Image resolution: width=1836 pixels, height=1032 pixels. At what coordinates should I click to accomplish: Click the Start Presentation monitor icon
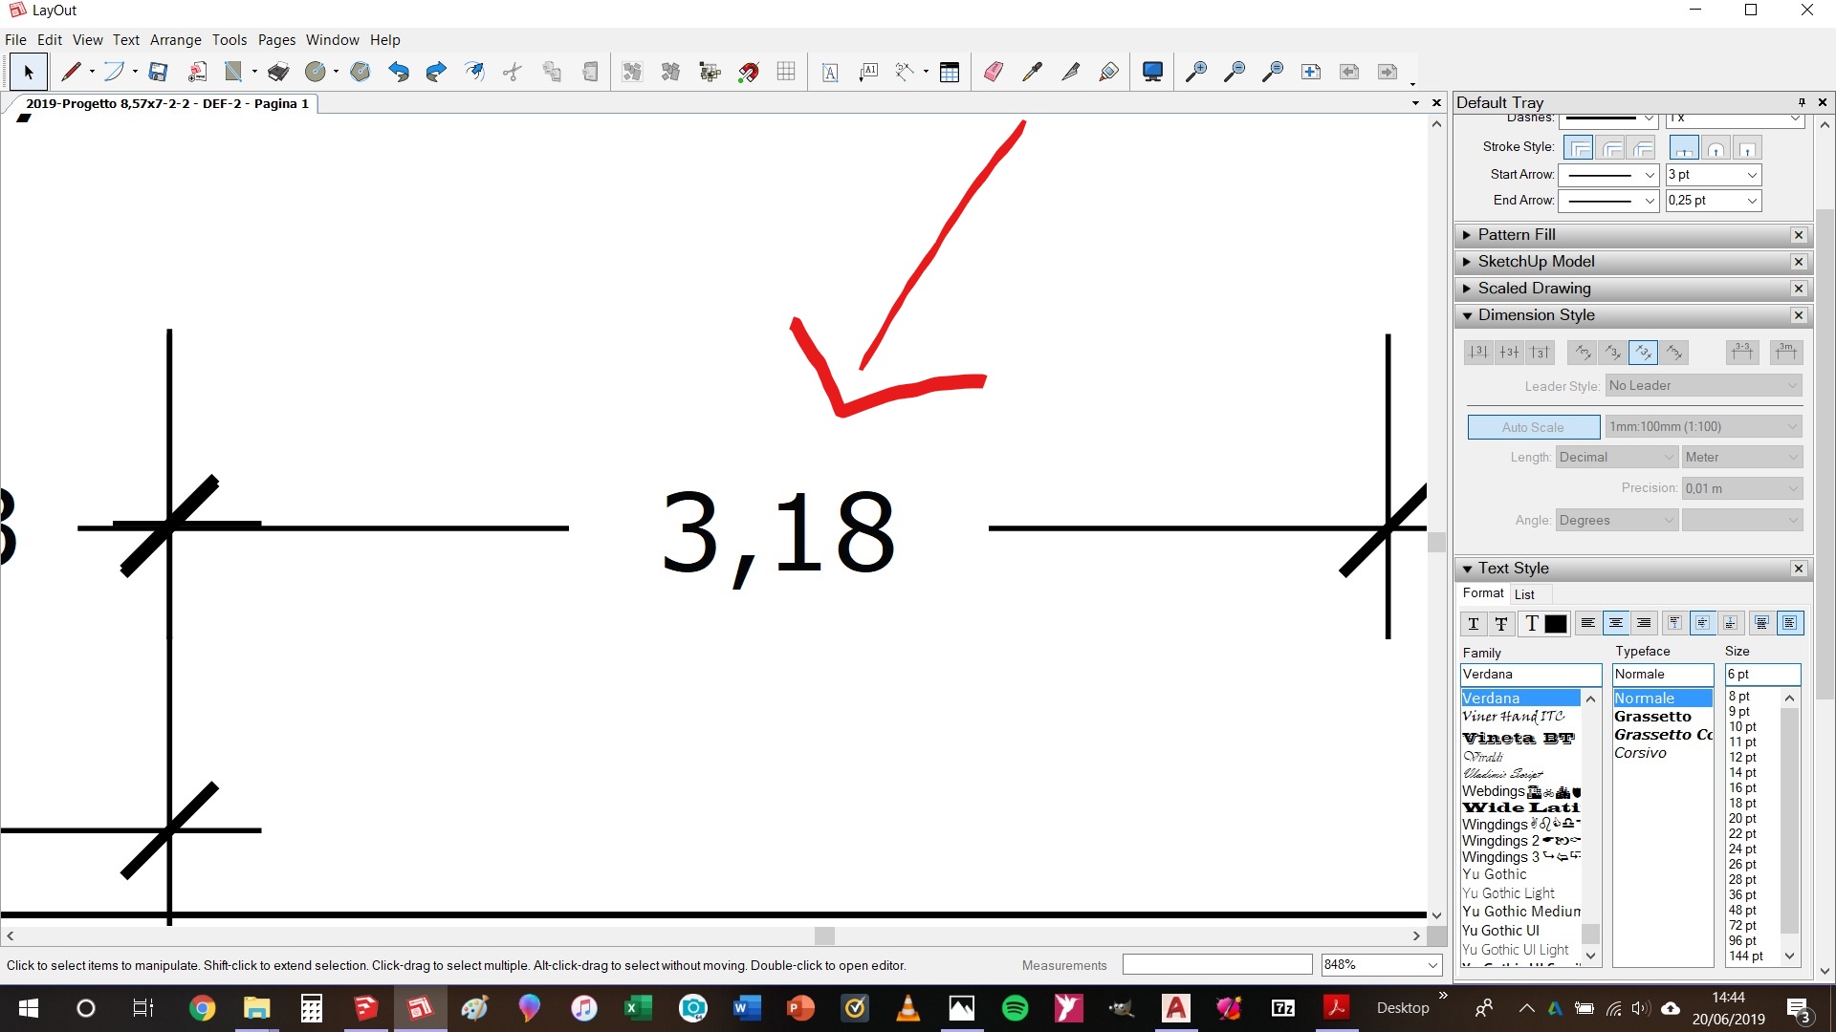(x=1152, y=72)
